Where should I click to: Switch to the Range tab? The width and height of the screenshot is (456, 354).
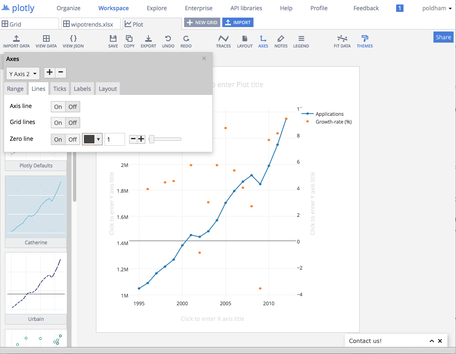15,89
